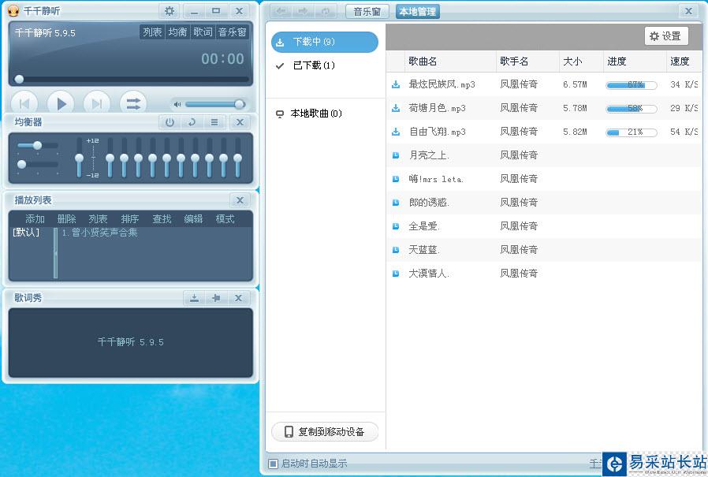Click pending icon for 天蓝蓝

pos(396,250)
